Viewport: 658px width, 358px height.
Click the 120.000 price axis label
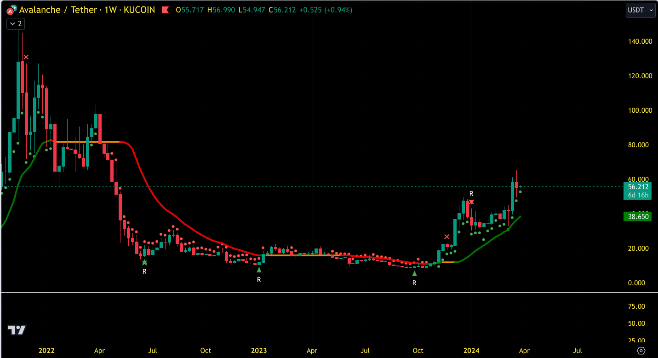(x=640, y=76)
